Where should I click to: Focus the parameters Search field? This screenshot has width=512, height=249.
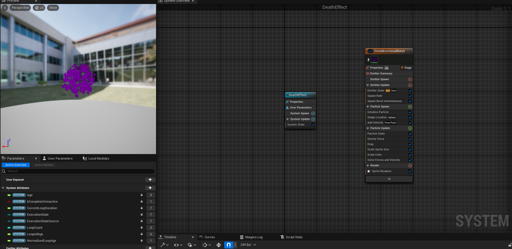[x=78, y=171]
